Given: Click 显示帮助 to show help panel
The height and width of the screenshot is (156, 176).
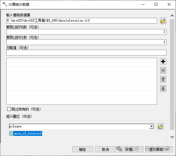Looking at the screenshot, I should point(159,149).
